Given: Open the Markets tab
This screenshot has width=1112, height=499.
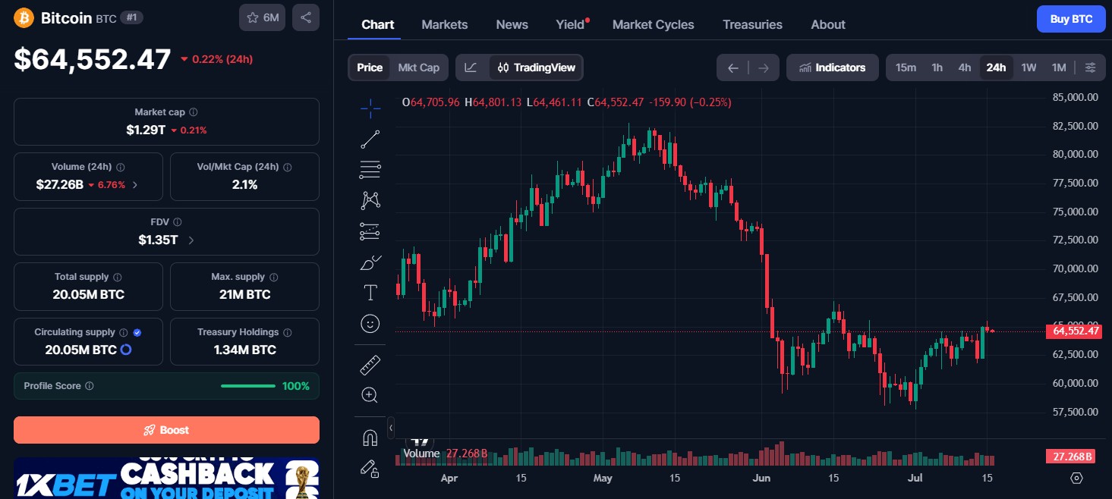Looking at the screenshot, I should (x=445, y=24).
